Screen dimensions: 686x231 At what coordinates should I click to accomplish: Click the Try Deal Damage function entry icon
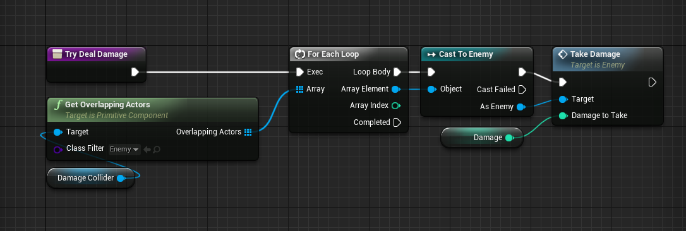click(57, 54)
